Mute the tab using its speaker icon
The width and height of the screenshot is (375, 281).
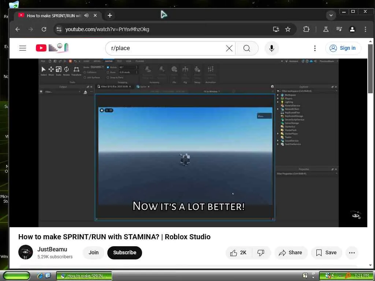coord(86,15)
